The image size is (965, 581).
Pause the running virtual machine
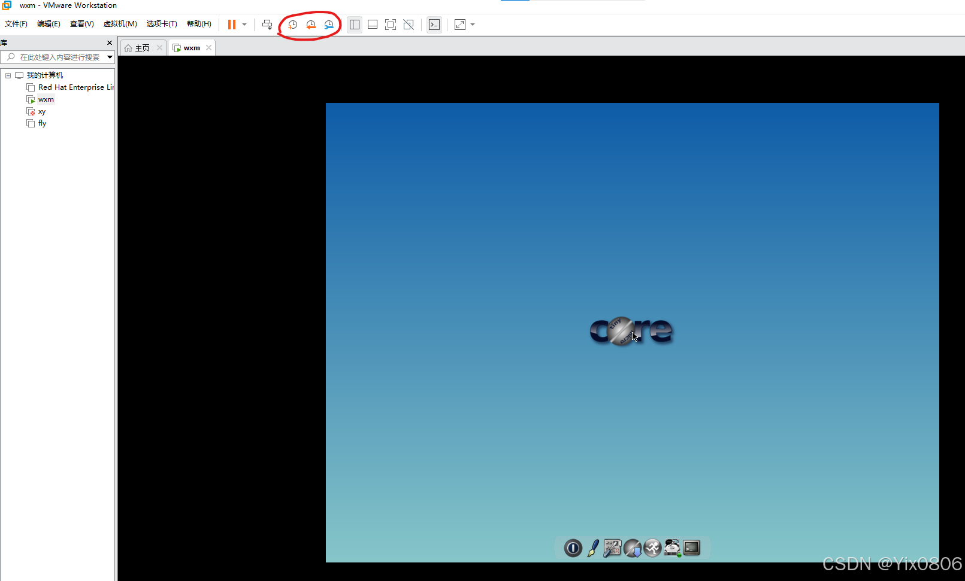(x=232, y=25)
